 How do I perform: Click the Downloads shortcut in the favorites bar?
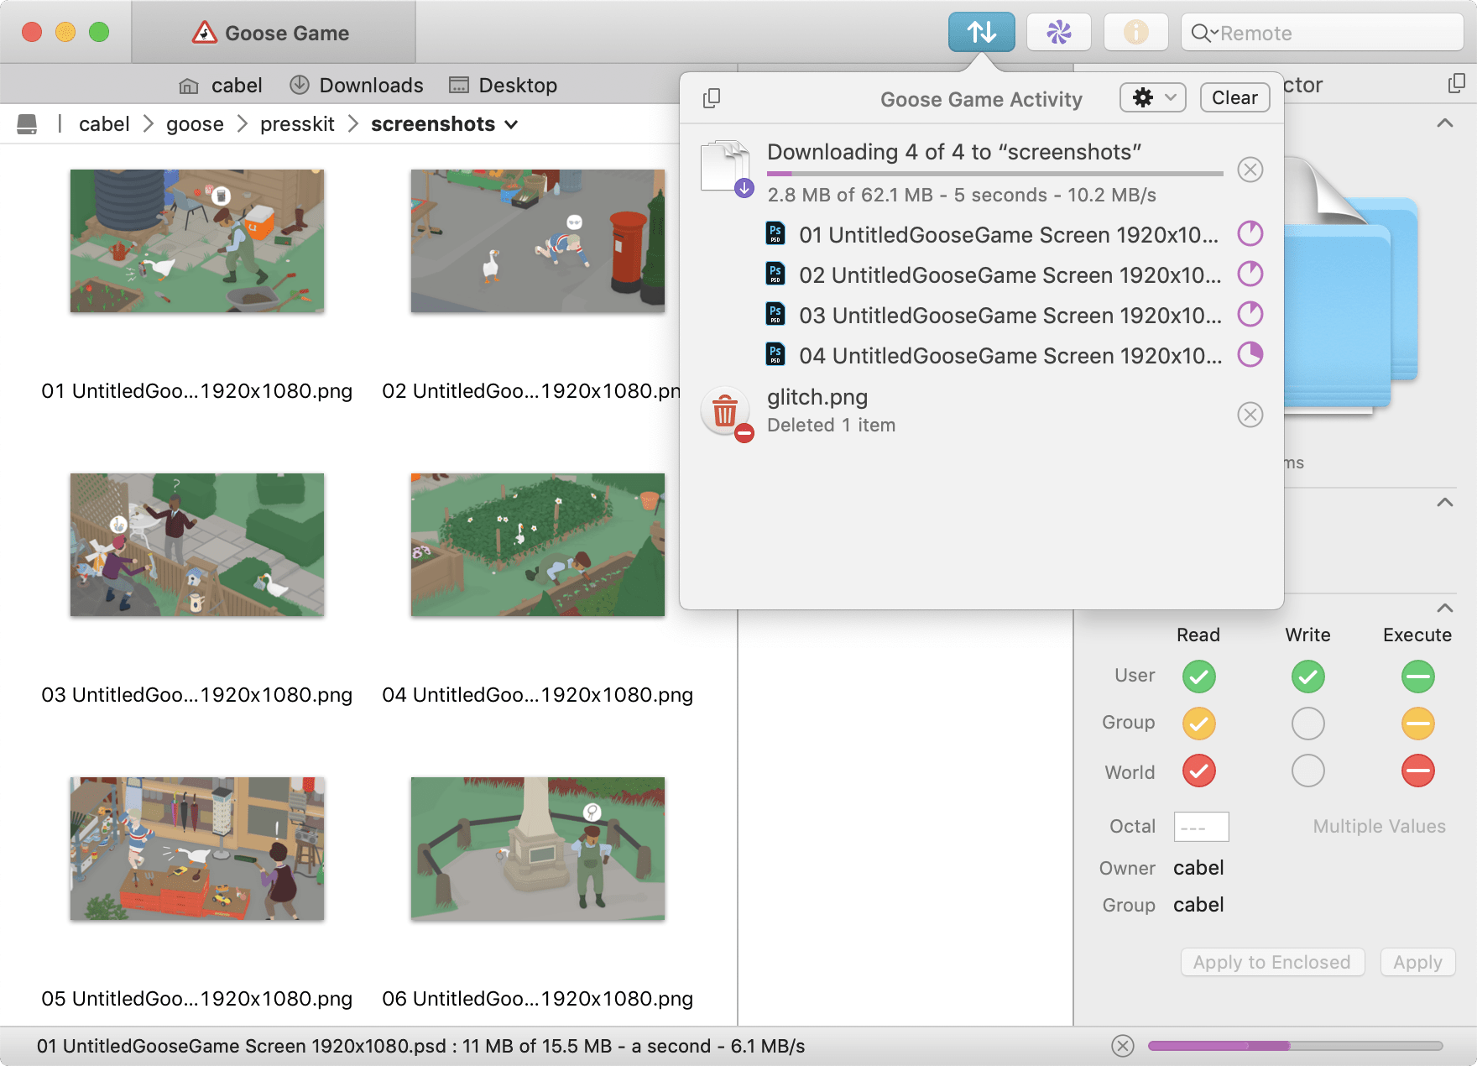[x=356, y=84]
